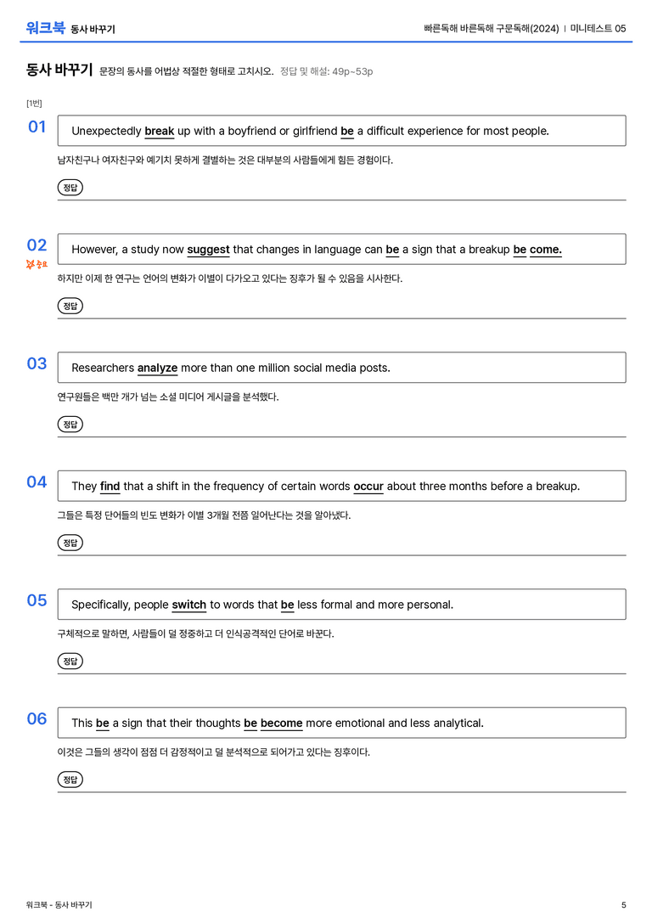The height and width of the screenshot is (923, 652).
Task: Click the sentence box of question 06
Action: pos(341,723)
